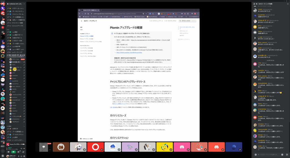Open Discover servers compass icon

click(3, 156)
